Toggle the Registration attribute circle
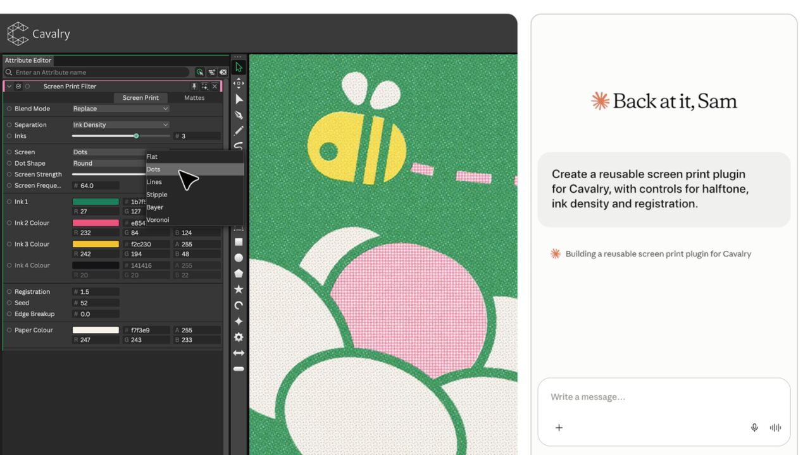This screenshot has width=810, height=455. coord(9,292)
